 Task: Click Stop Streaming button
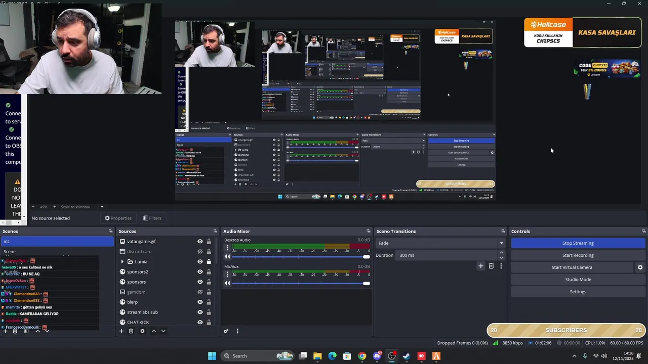pyautogui.click(x=578, y=243)
